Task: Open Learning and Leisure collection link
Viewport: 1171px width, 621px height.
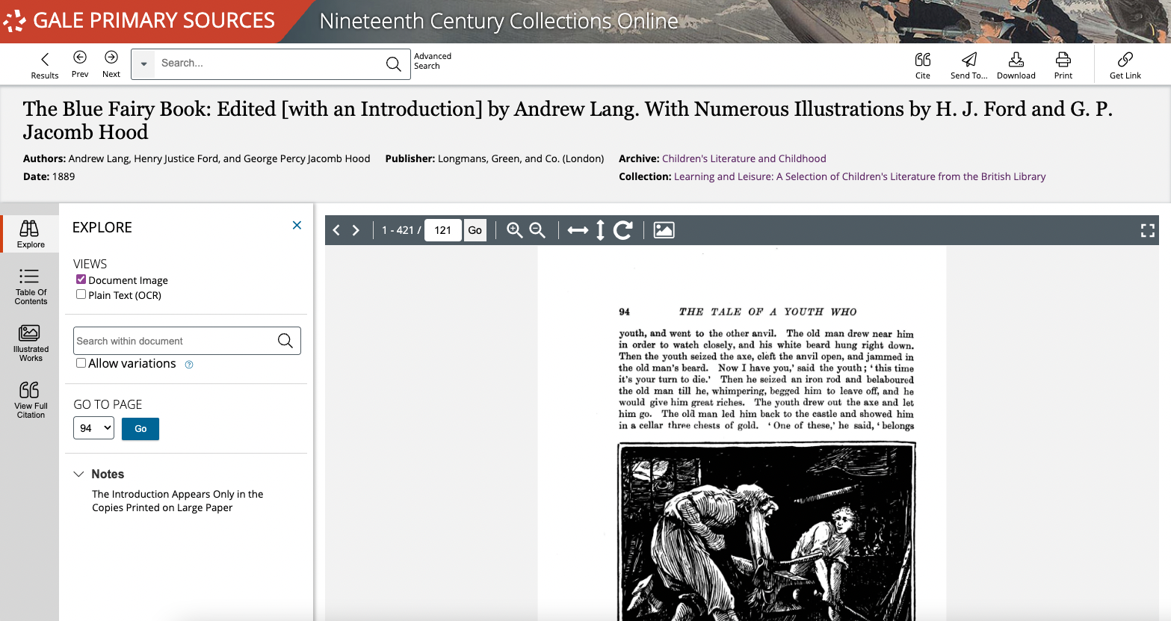Action: [860, 176]
